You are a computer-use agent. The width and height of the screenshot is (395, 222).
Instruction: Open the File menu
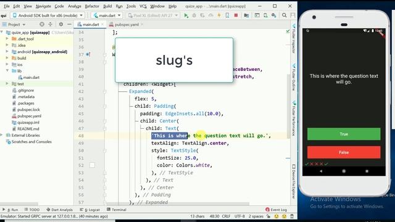tap(7, 6)
